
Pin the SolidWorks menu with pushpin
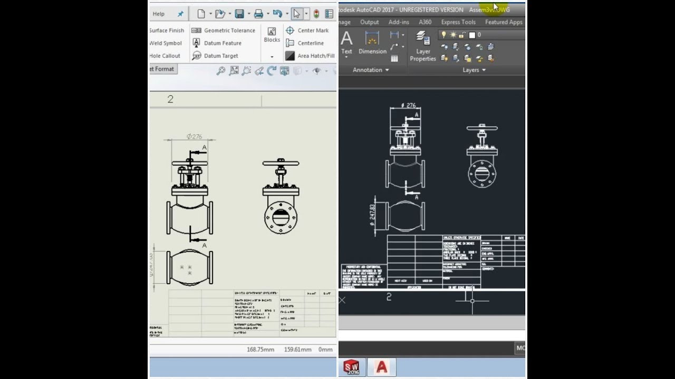click(180, 14)
